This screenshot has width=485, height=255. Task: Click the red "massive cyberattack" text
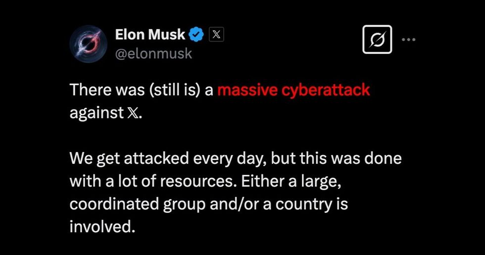(x=293, y=91)
